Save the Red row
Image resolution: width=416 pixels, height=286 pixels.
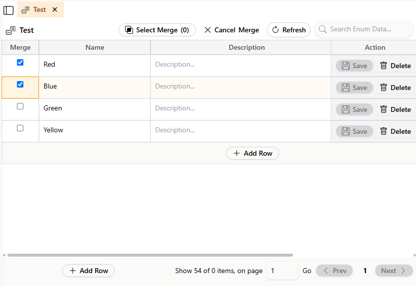coord(354,66)
